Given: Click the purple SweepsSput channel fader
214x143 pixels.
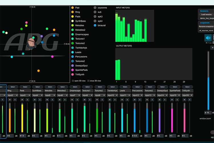Looking at the screenshot, I should point(160,118).
